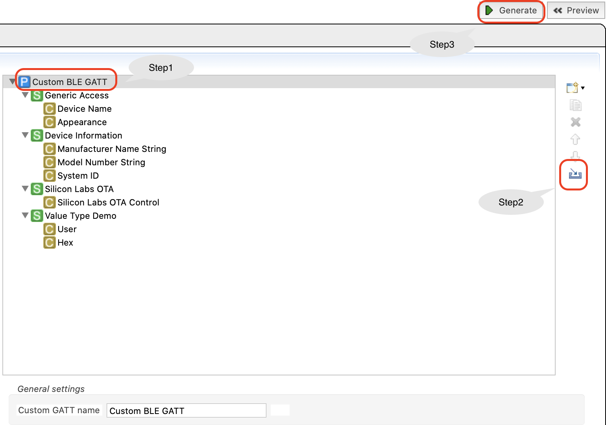Select Silicon Labs OTA service row
606x425 pixels.
click(x=79, y=189)
